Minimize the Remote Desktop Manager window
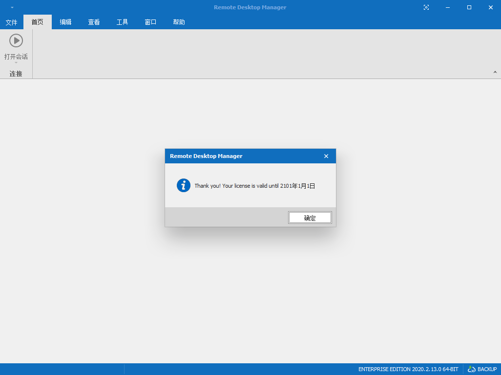 pos(448,7)
